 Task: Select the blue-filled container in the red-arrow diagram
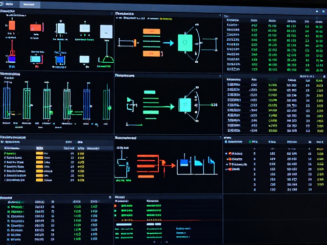(x=184, y=163)
